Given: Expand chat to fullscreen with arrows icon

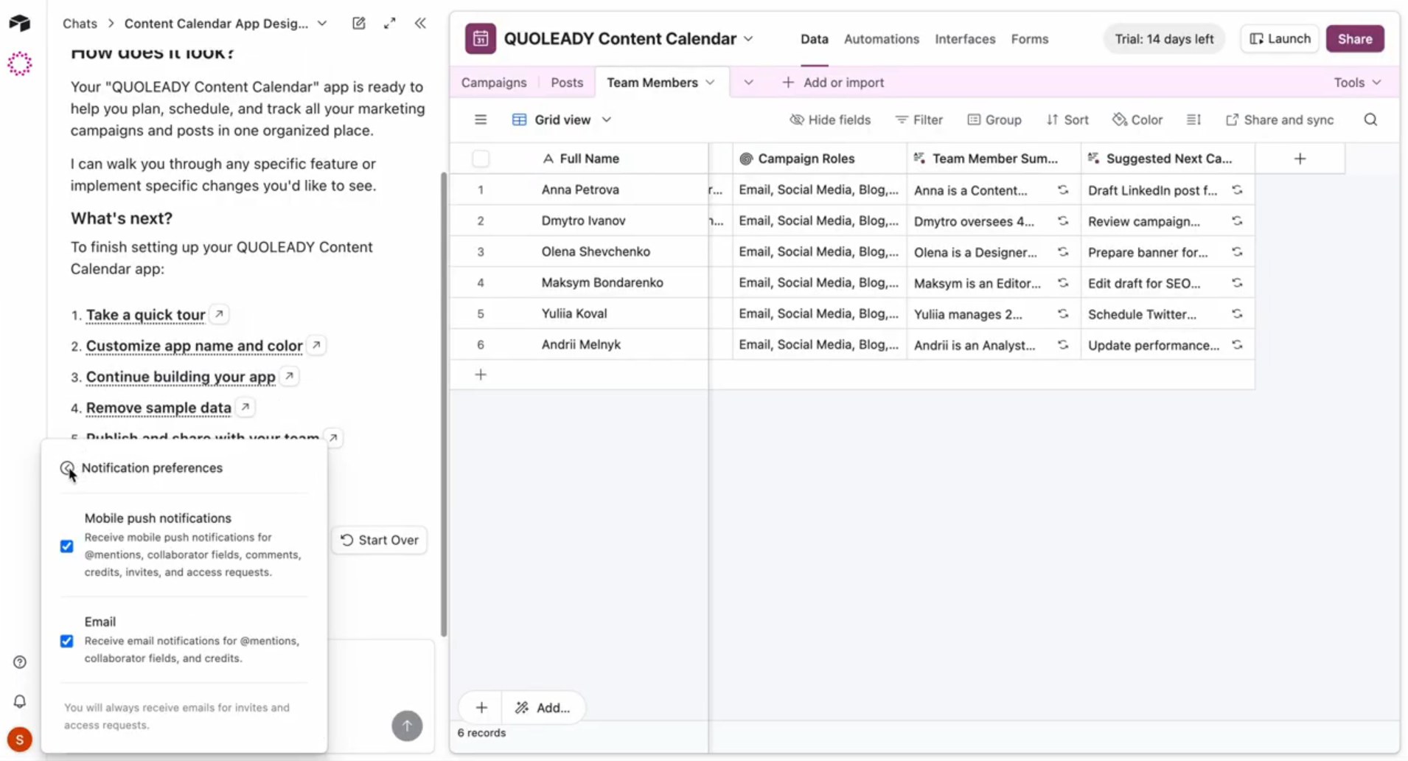Looking at the screenshot, I should 391,23.
